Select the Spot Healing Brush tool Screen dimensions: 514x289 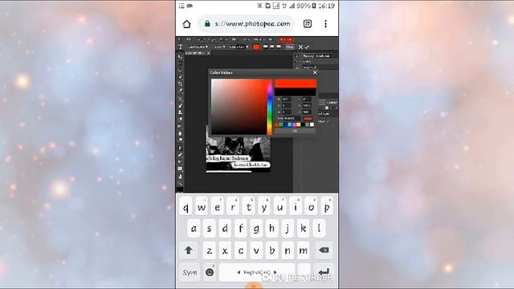[x=180, y=99]
